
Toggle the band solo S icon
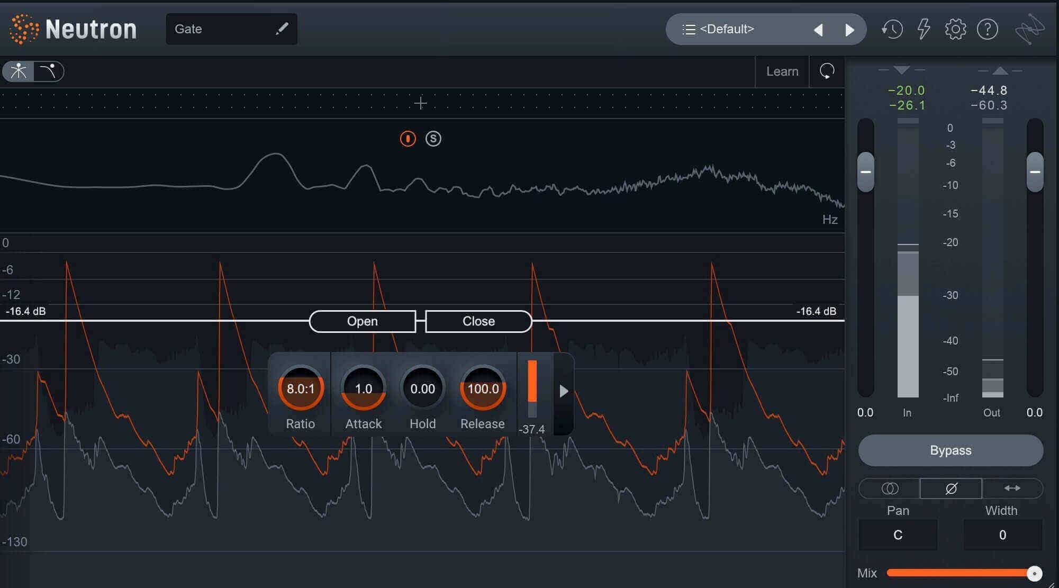(x=433, y=139)
